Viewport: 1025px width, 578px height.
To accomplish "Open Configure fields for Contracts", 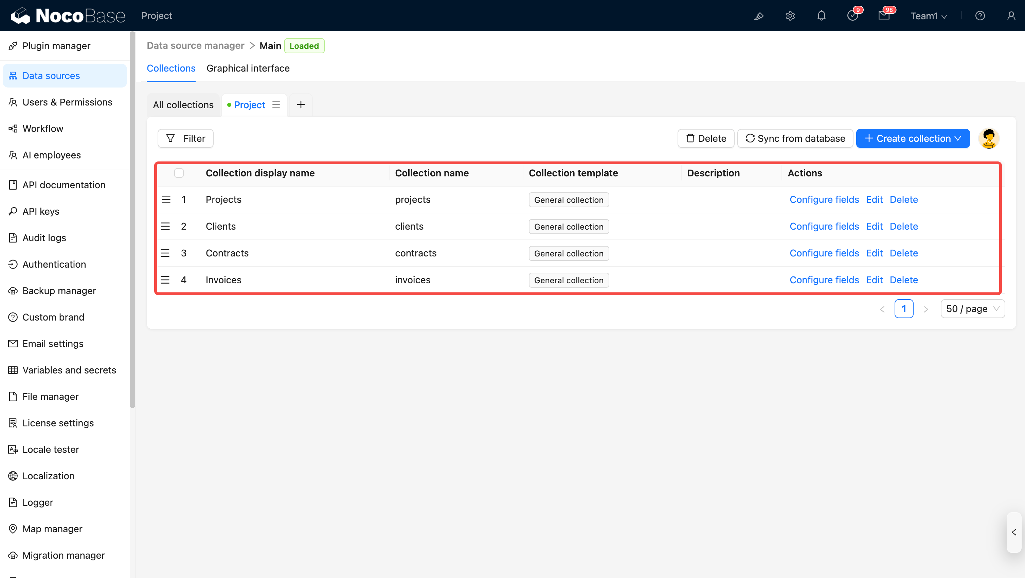I will tap(824, 253).
